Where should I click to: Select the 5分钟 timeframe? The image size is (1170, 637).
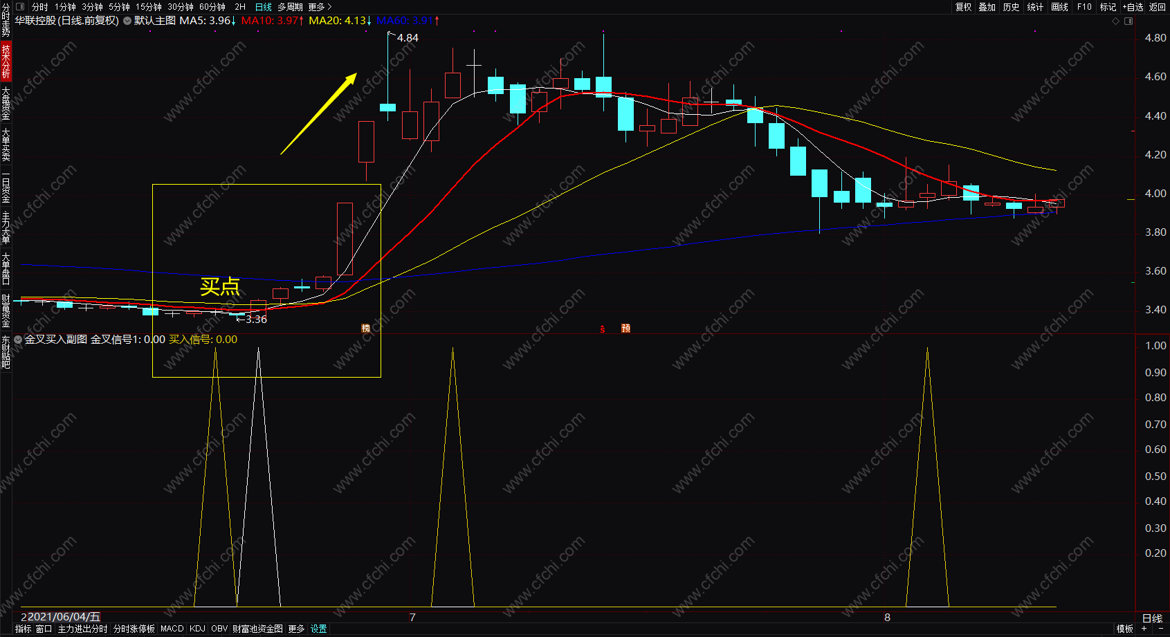(119, 7)
